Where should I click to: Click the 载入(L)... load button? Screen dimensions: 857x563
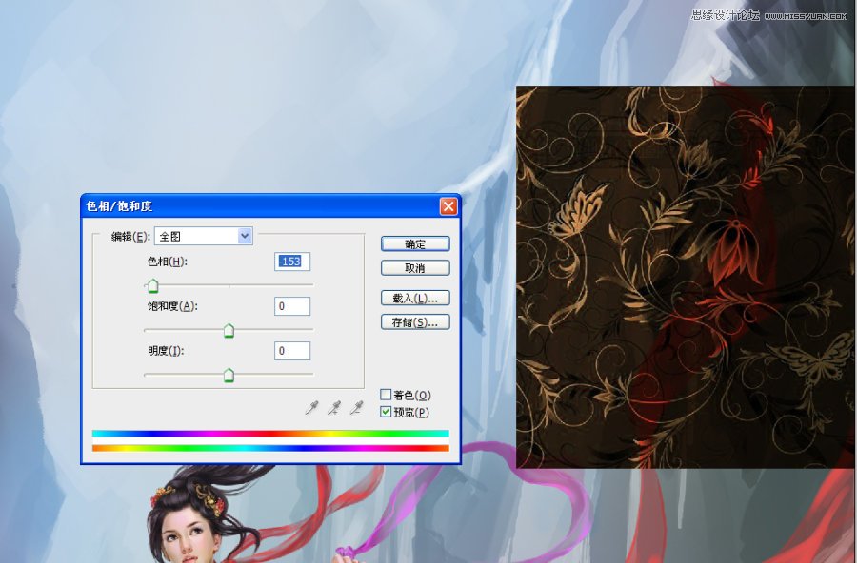(415, 298)
